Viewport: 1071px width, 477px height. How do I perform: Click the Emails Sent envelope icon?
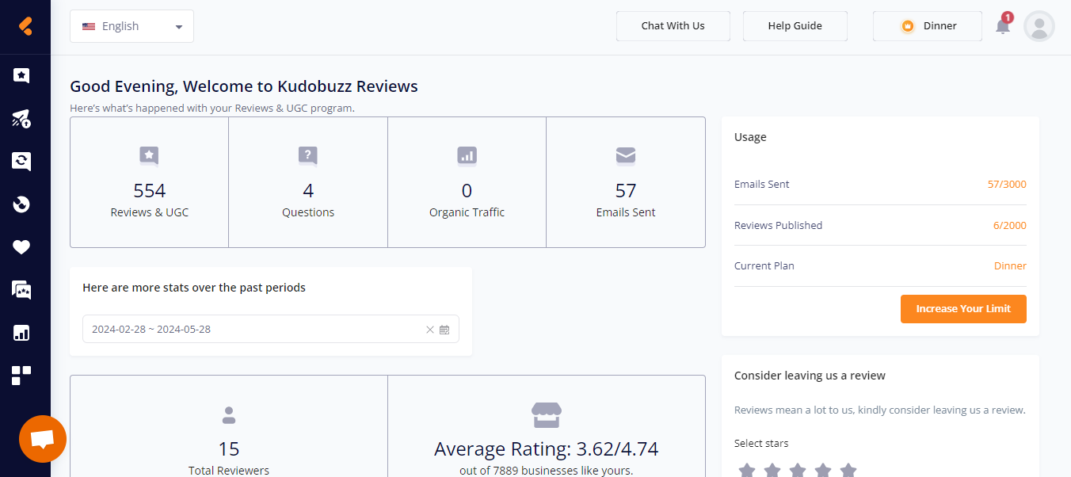[626, 155]
